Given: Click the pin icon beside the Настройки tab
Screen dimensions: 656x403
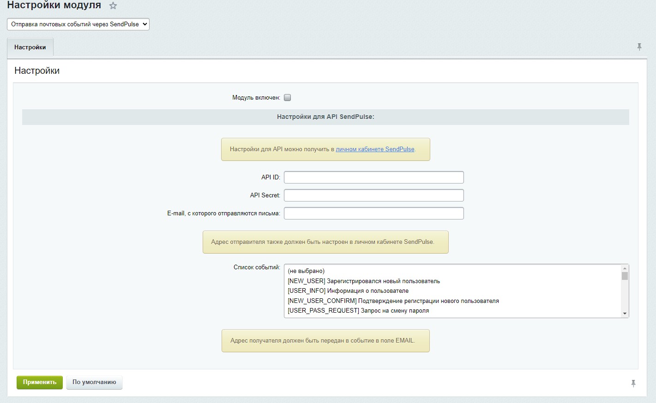Looking at the screenshot, I should [x=639, y=47].
